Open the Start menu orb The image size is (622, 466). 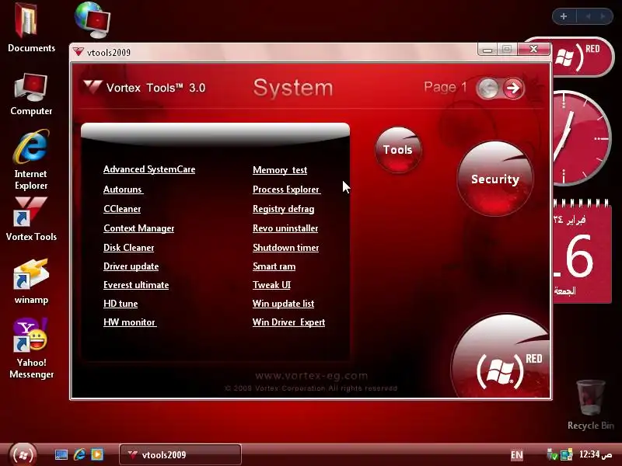(23, 454)
